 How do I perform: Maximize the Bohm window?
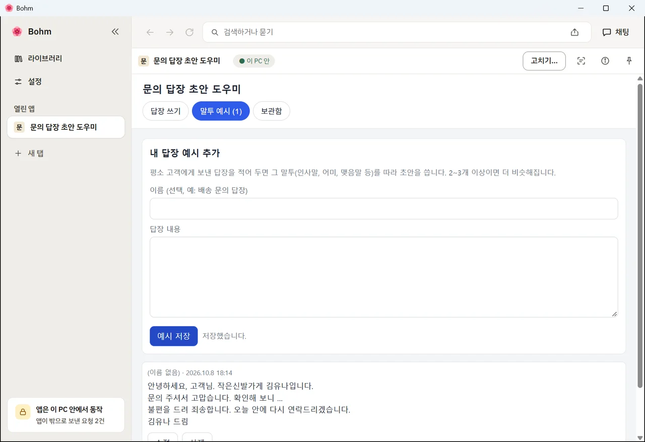pos(606,8)
